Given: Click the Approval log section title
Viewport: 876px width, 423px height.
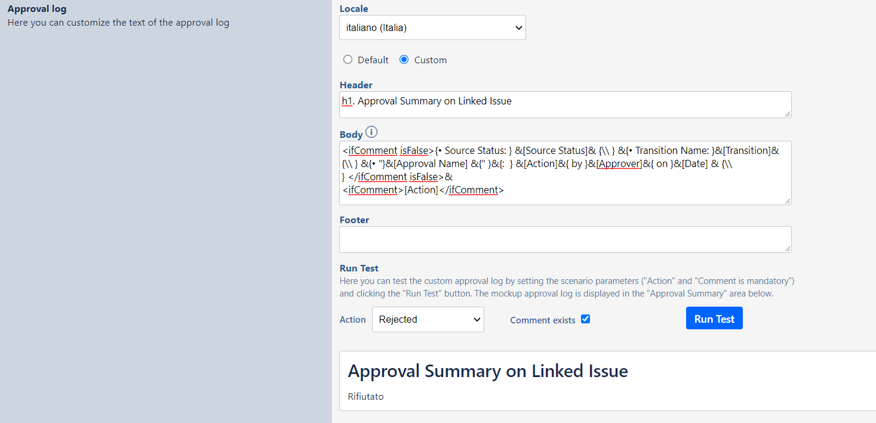Looking at the screenshot, I should pyautogui.click(x=37, y=9).
